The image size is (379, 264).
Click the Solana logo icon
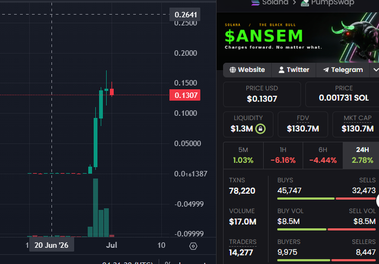tap(255, 2)
